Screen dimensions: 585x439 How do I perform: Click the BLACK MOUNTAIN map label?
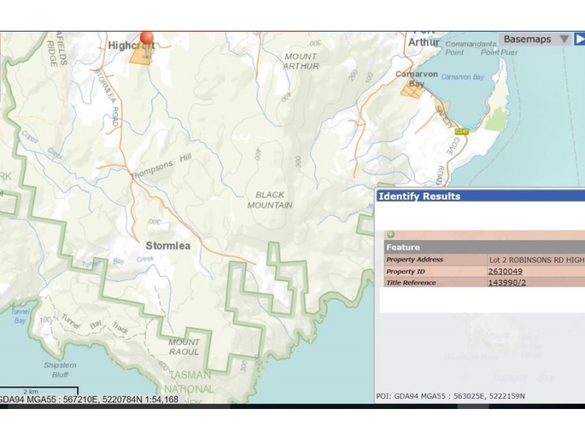[270, 200]
